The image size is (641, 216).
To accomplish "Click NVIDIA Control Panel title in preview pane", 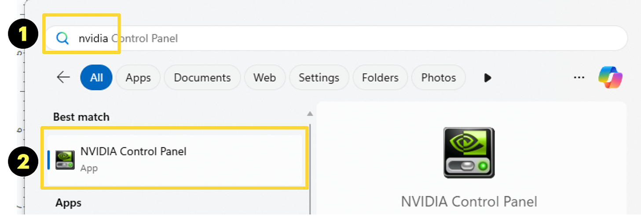I will click(469, 202).
